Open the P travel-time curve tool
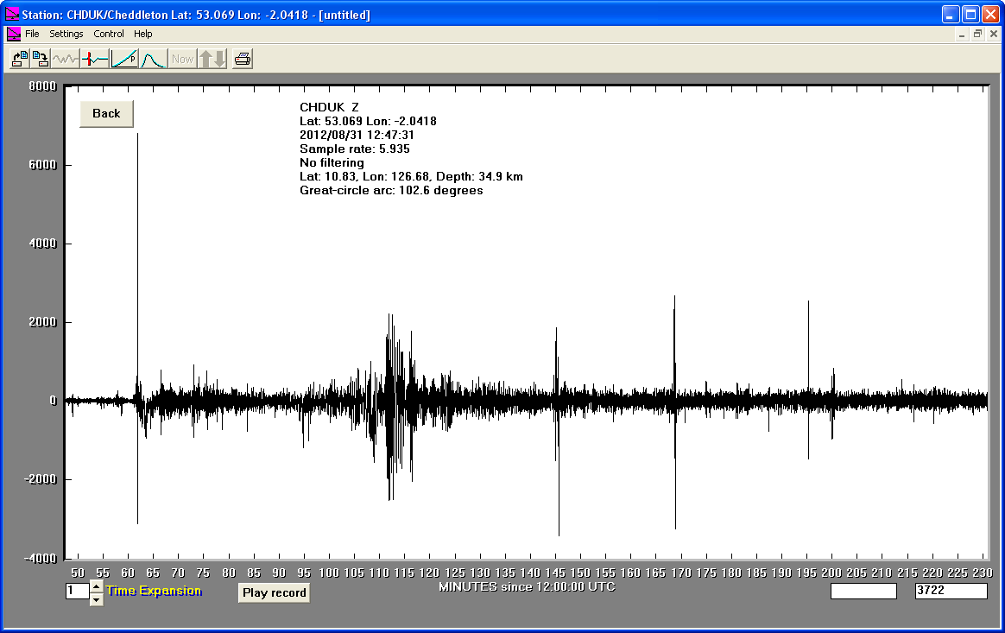The width and height of the screenshot is (1005, 633). [124, 59]
